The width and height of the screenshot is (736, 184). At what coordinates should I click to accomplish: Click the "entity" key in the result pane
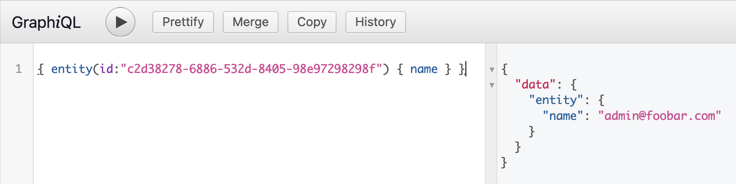(556, 100)
